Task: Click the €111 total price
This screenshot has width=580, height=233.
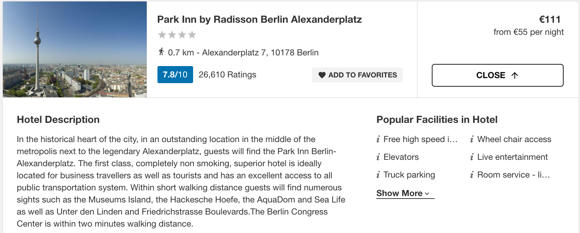Action: coord(550,19)
